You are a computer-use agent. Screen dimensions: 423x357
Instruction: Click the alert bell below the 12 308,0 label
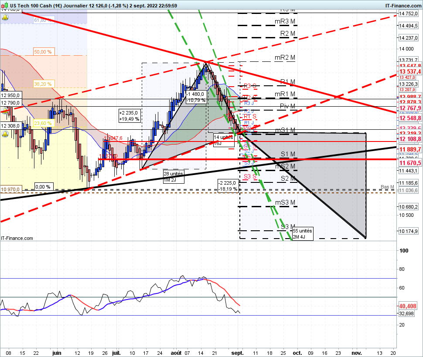coord(5,134)
